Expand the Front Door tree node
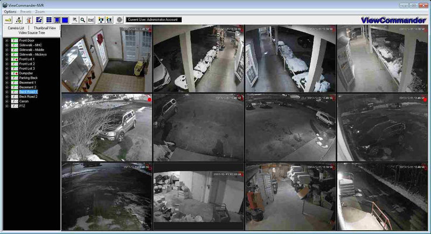Screen dimensions: 431x234 [6, 40]
